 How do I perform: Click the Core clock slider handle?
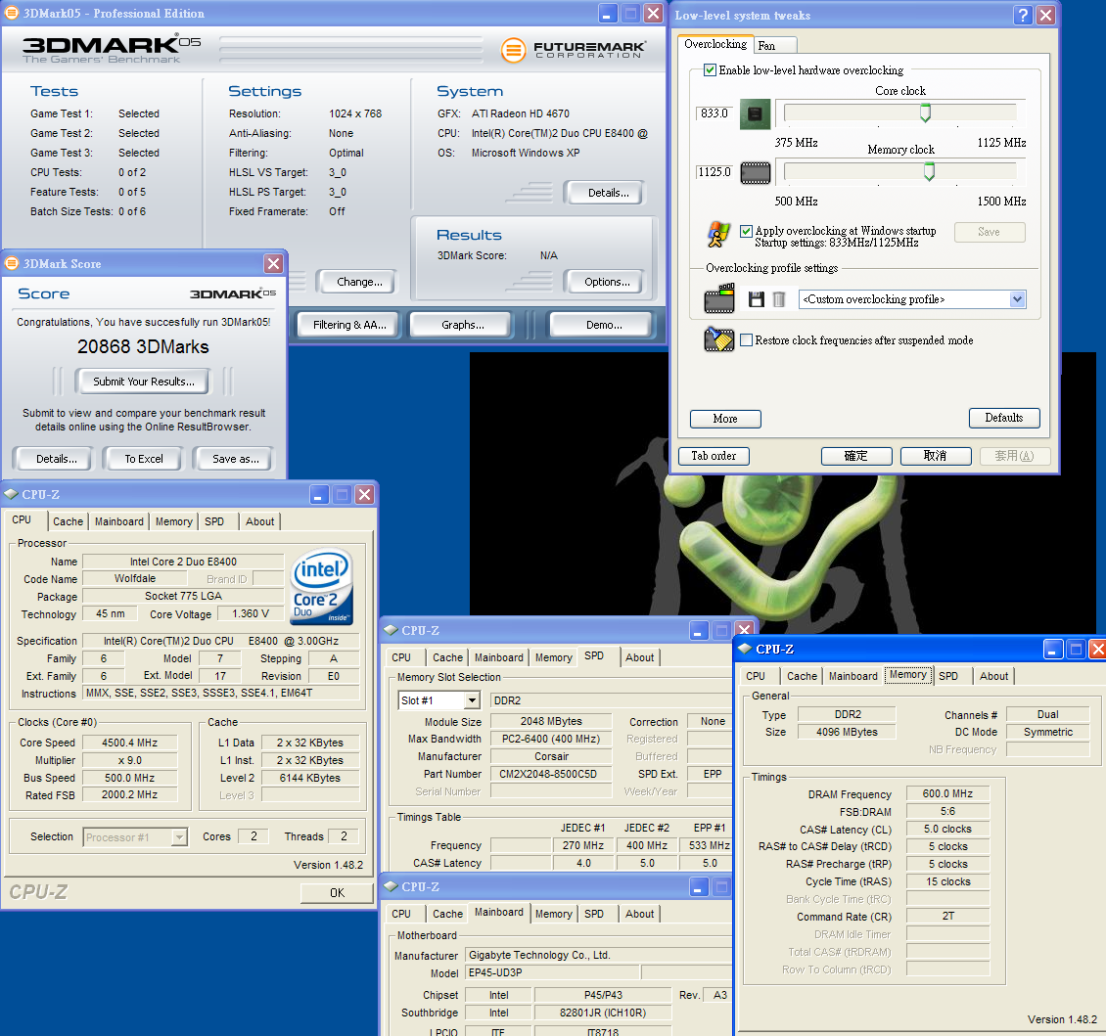[925, 113]
